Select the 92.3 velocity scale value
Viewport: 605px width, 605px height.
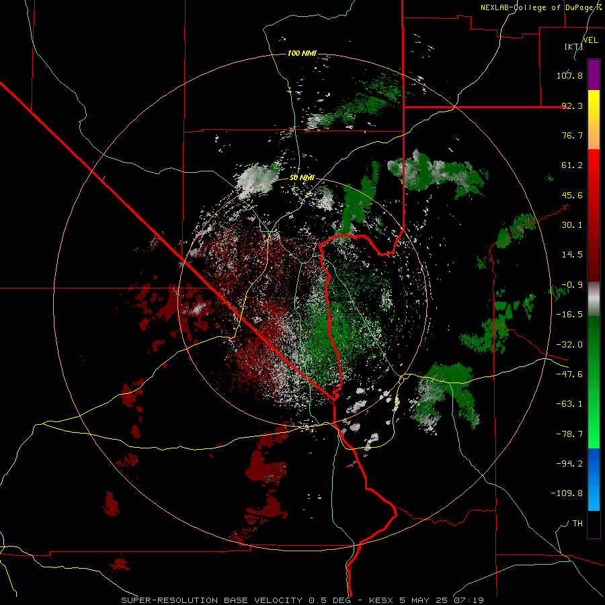572,106
